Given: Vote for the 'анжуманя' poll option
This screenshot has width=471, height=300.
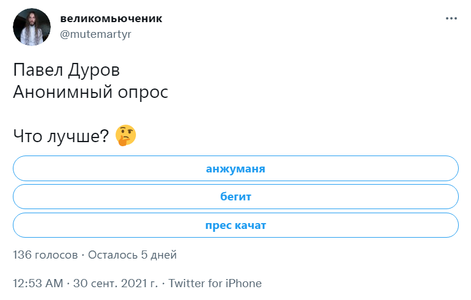Looking at the screenshot, I should (235, 169).
